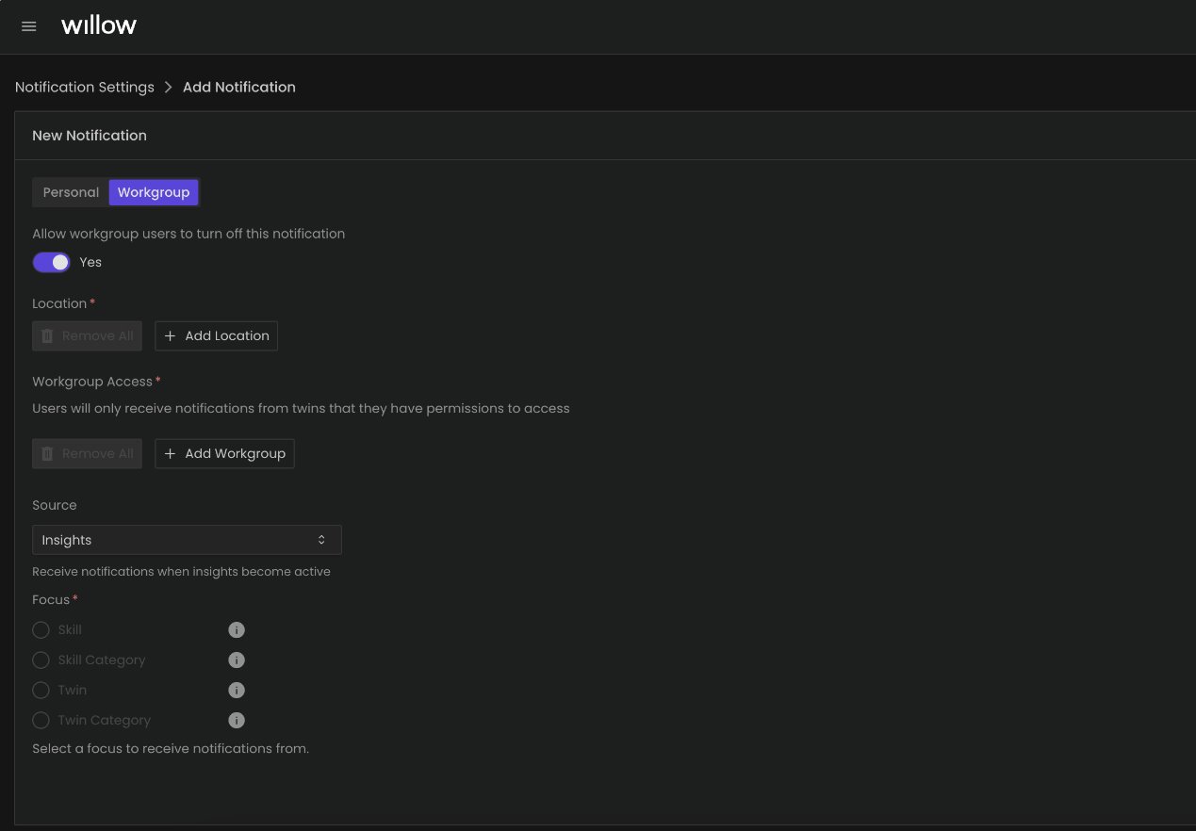
Task: Open the Source dropdown showing Insights
Action: [187, 539]
